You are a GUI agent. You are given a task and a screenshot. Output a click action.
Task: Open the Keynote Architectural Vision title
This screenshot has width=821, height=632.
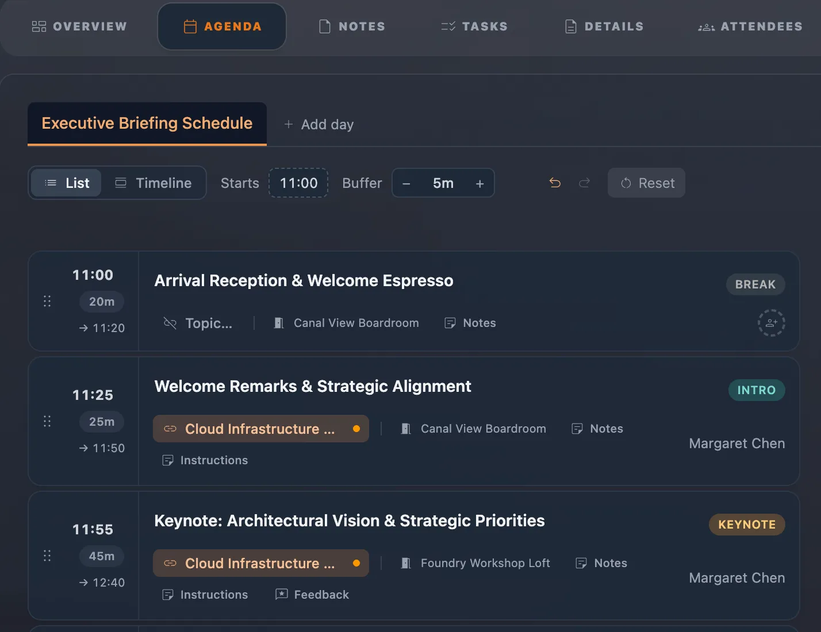click(350, 521)
